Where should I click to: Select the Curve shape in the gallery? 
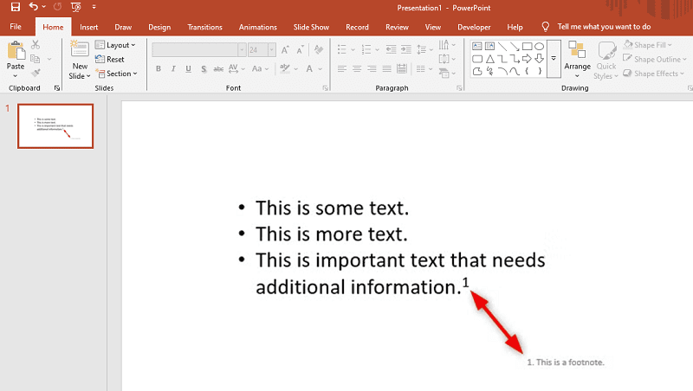point(515,71)
